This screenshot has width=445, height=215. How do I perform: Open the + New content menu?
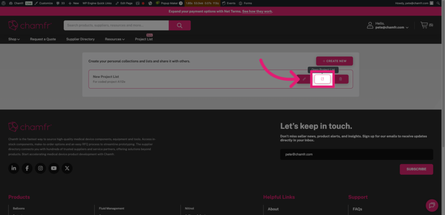(x=73, y=3)
